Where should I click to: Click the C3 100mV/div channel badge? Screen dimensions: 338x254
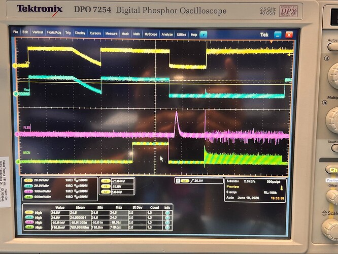click(28, 192)
